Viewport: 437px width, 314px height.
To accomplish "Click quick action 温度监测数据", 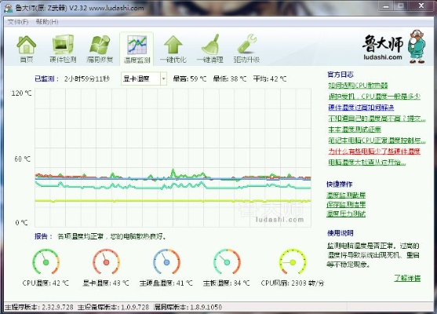I will 346,195.
